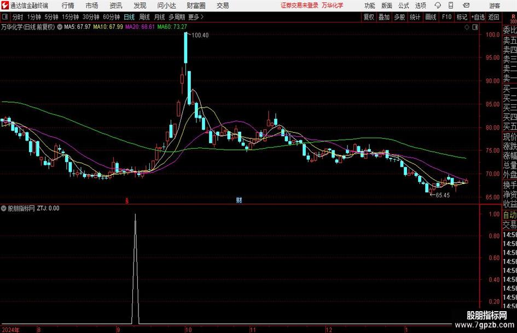Click the 标记 toolbar button

[x=462, y=17]
